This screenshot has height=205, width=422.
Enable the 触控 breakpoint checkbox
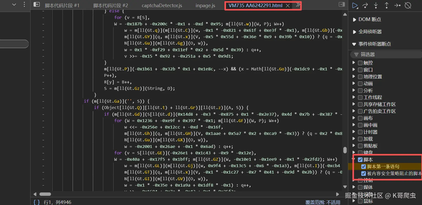tap(360, 63)
